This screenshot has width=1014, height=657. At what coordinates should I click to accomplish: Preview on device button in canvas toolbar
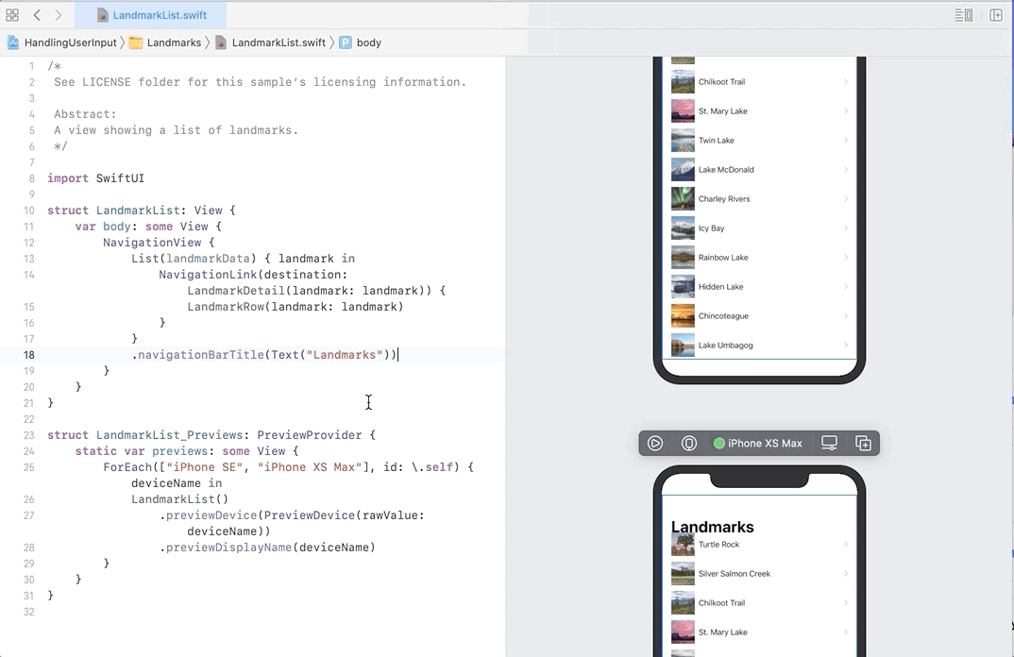coord(688,443)
